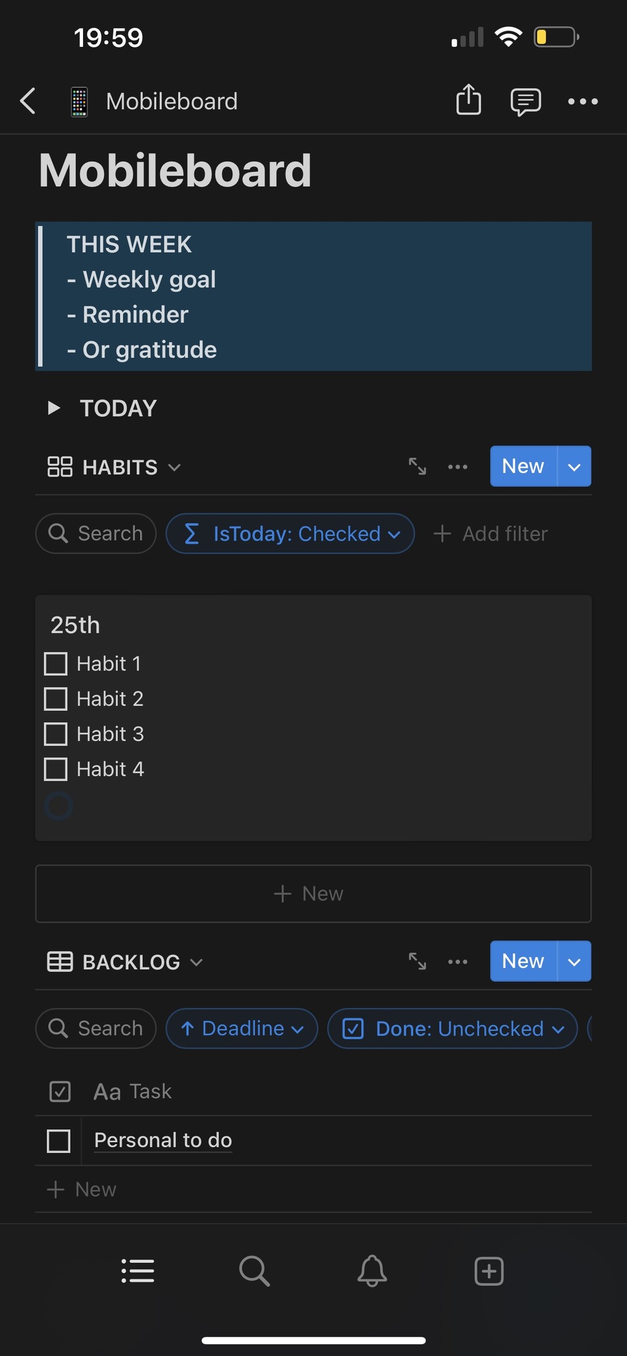Open the Done: Unchecked filter dropdown
Image resolution: width=627 pixels, height=1356 pixels.
[452, 1029]
